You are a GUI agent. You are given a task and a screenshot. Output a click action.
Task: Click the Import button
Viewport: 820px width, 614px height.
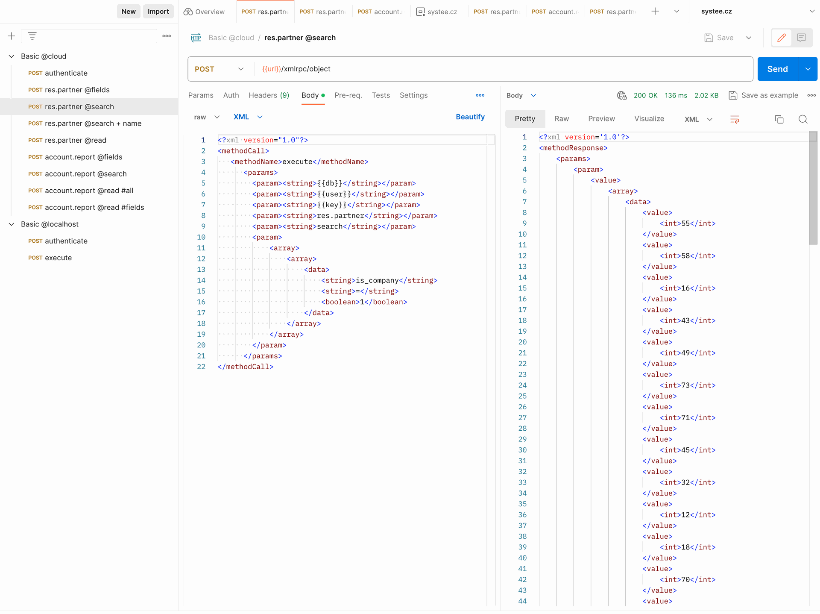pos(158,12)
